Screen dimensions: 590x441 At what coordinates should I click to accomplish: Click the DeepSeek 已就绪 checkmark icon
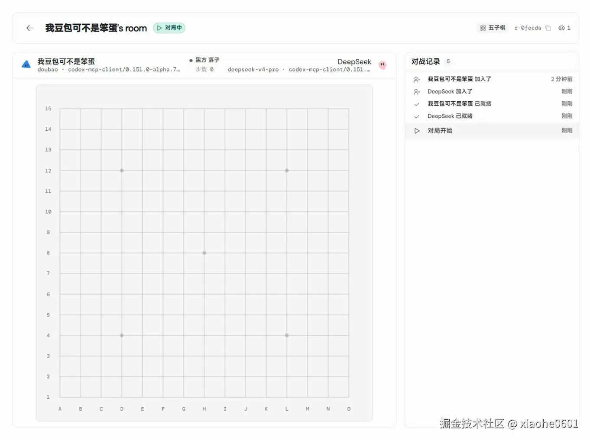click(417, 116)
